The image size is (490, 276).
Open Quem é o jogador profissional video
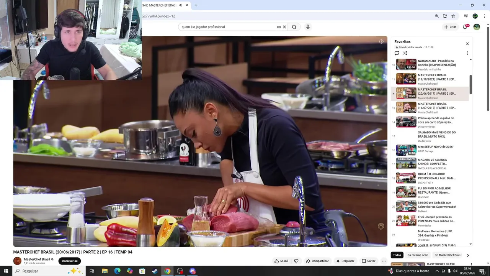pos(430,178)
